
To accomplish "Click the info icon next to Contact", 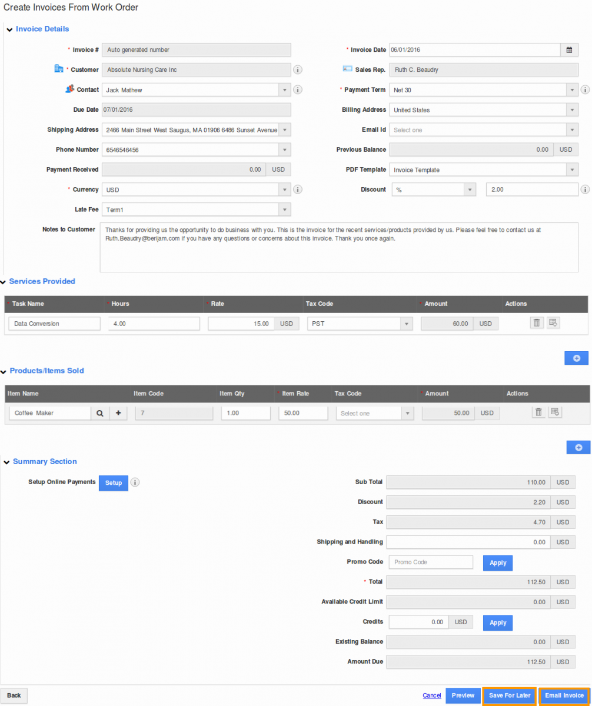I will coord(298,90).
